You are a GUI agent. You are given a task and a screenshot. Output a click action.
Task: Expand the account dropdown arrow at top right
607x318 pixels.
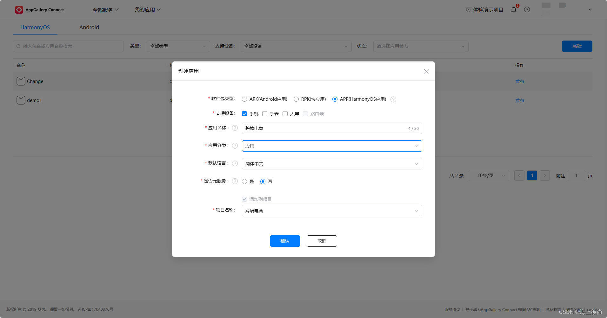point(590,10)
